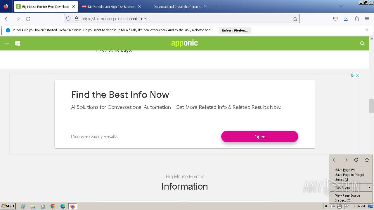Close the Die Vorteile tab
374x210 pixels.
pos(139,6)
